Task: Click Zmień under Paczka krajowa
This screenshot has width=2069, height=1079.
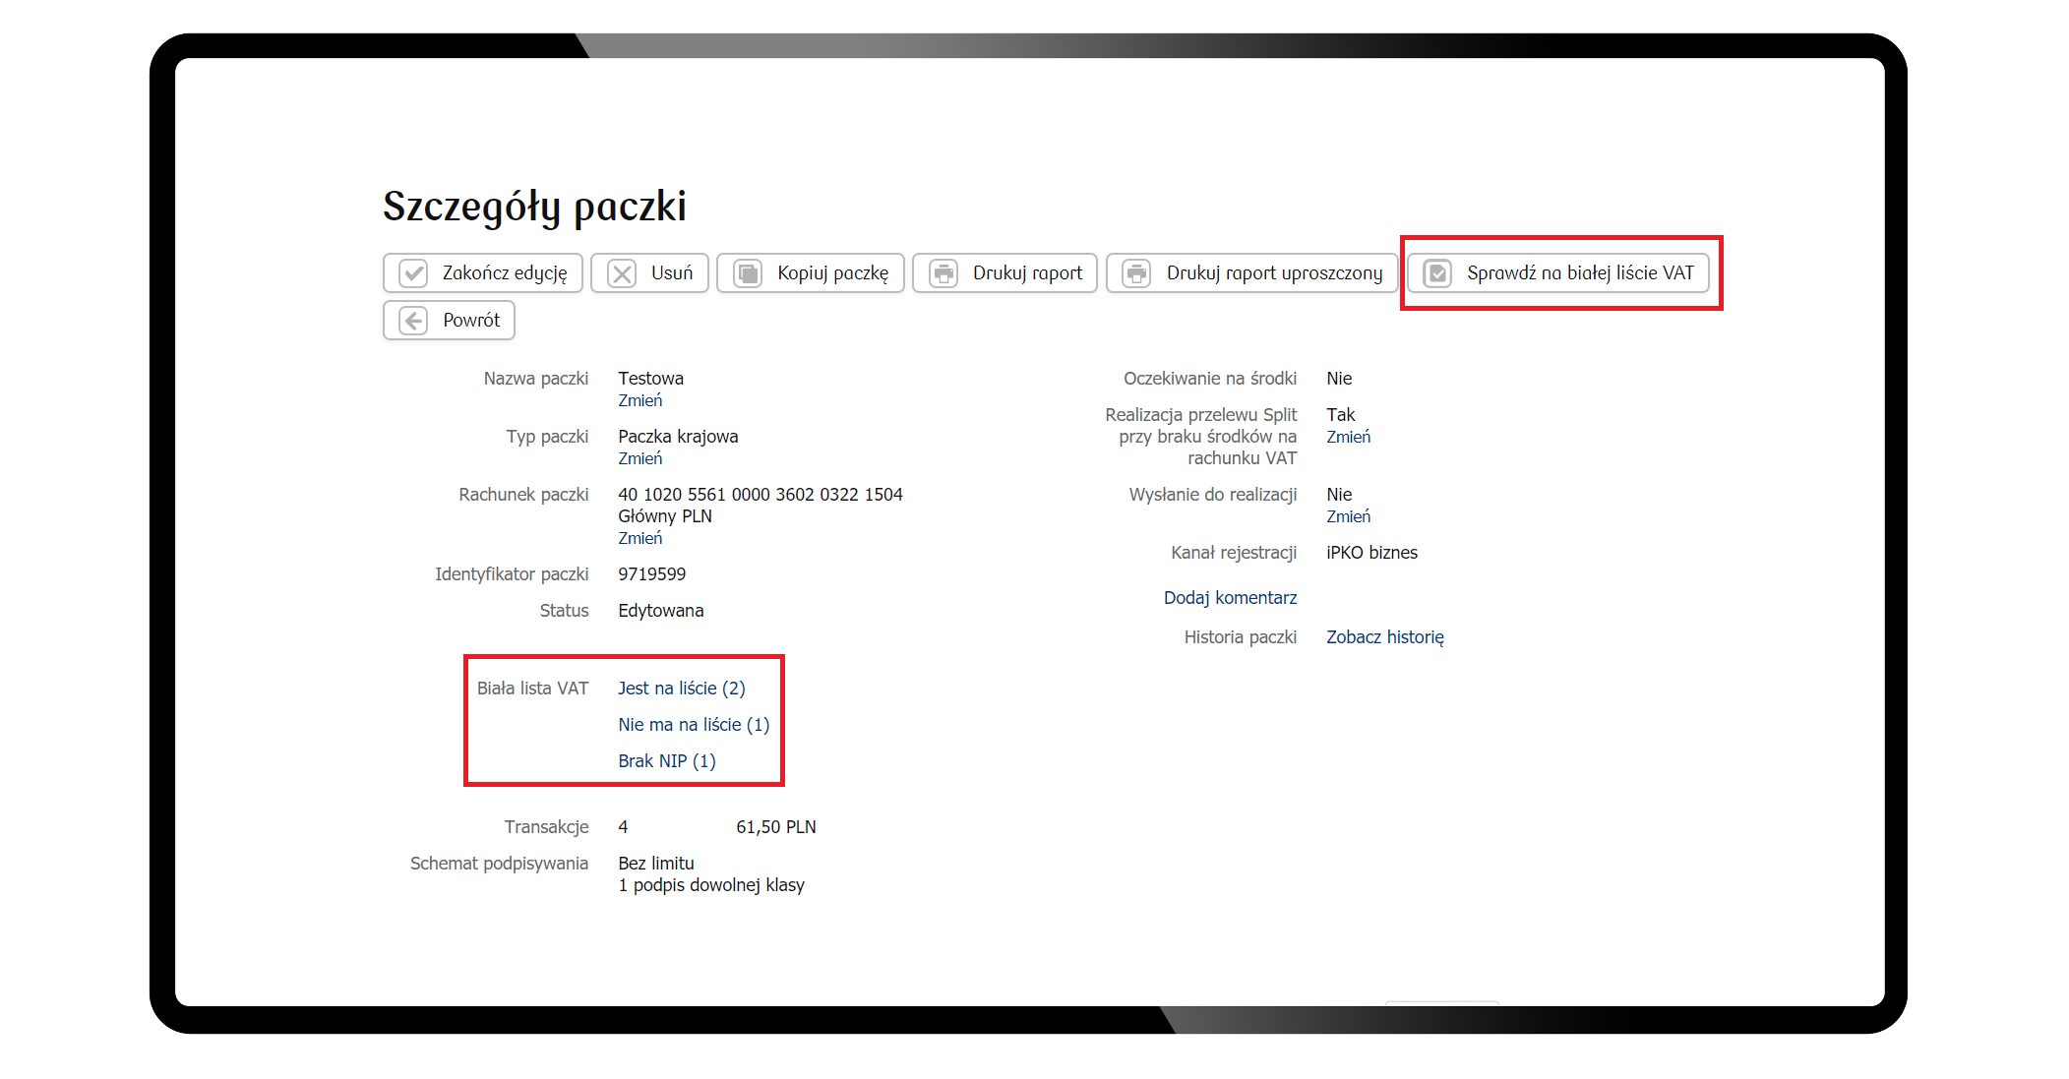Action: coord(639,458)
